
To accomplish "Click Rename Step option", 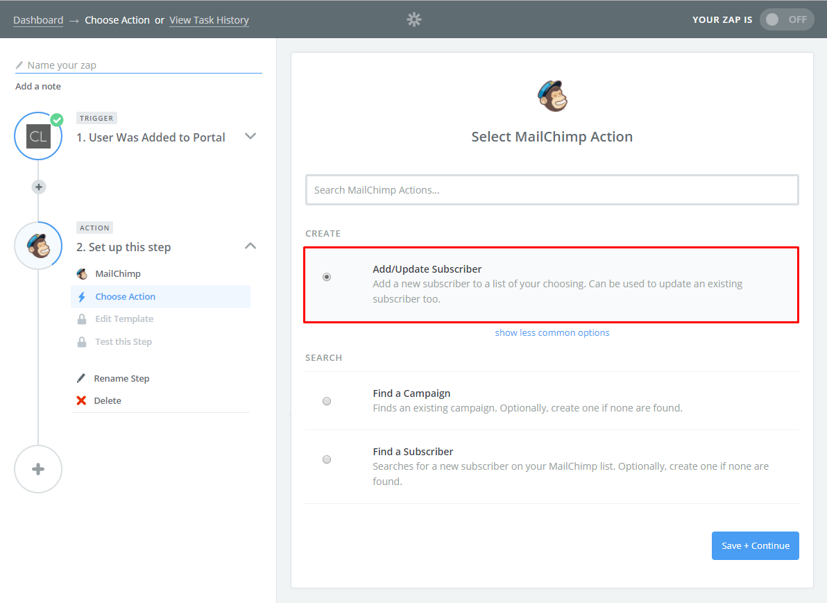I will point(121,378).
